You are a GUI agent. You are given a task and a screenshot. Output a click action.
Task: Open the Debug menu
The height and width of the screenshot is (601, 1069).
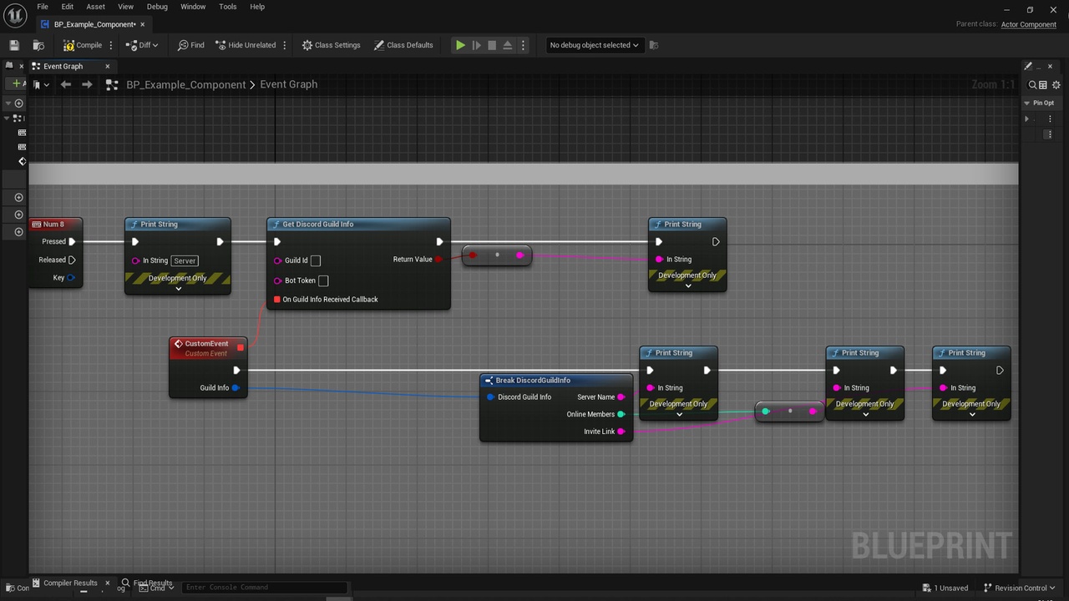coord(157,7)
